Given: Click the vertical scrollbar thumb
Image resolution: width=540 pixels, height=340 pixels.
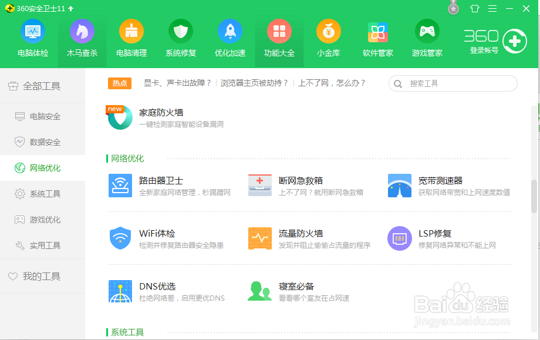Looking at the screenshot, I should coord(534,196).
